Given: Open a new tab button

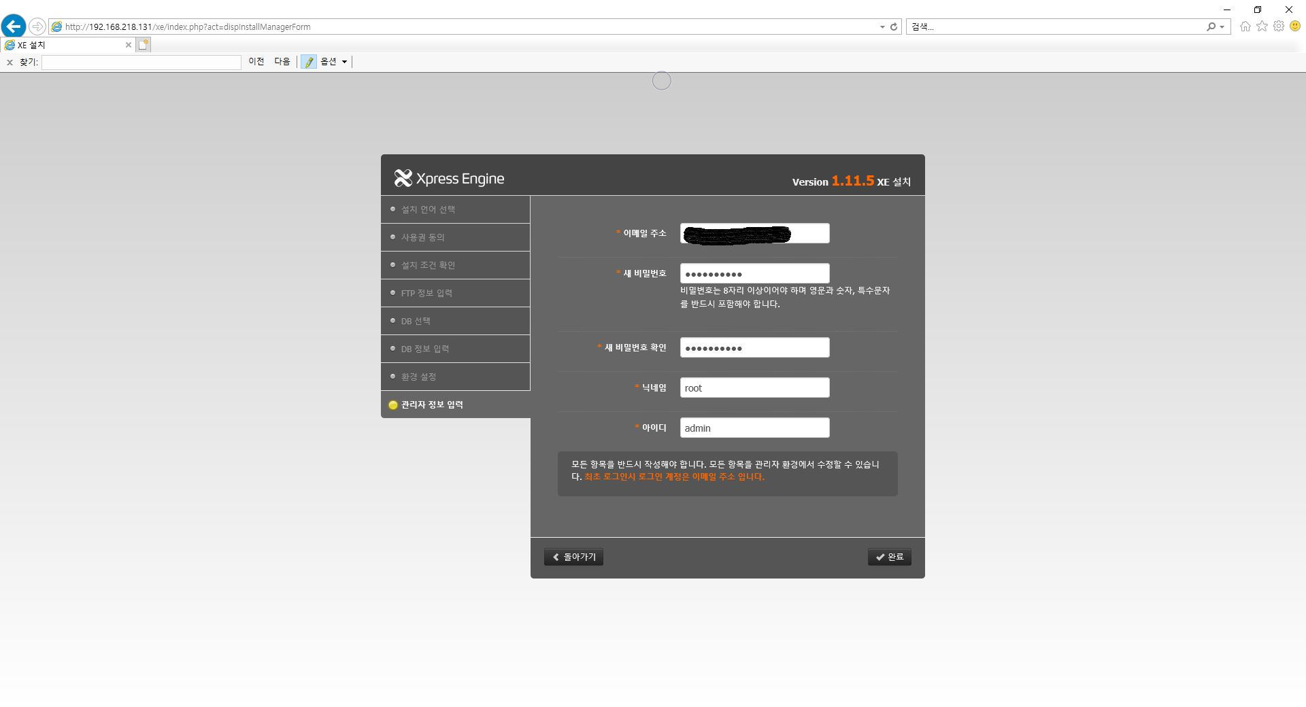Looking at the screenshot, I should coord(143,45).
